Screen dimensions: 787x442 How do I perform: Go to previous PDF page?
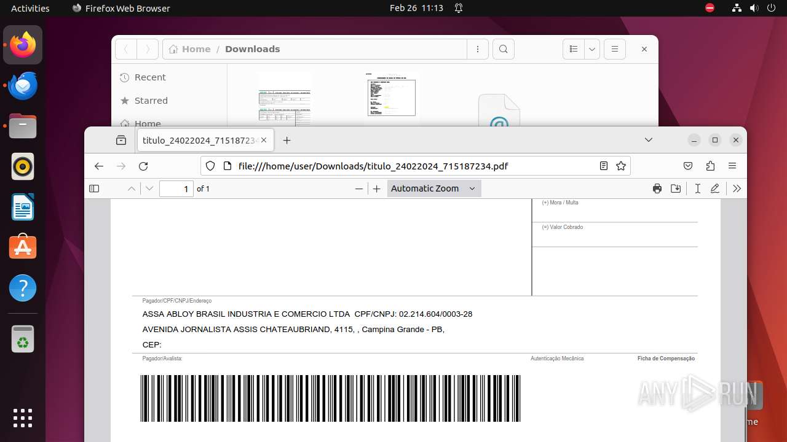tap(132, 188)
